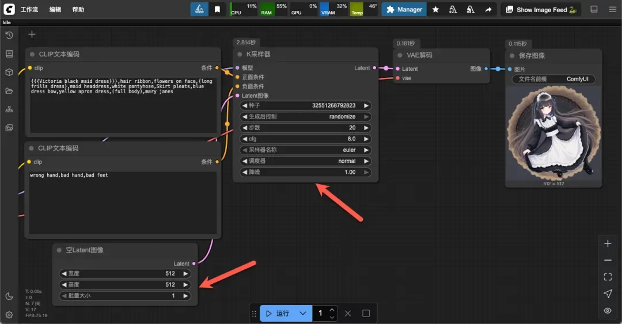This screenshot has height=324, width=622.
Task: Decrease the 步数 steps value
Action: pyautogui.click(x=245, y=128)
